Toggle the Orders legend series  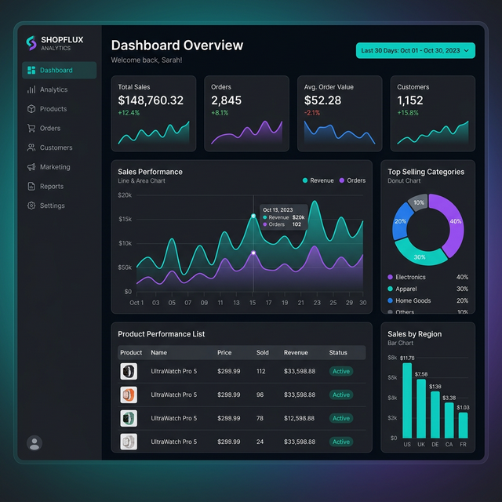pos(351,180)
